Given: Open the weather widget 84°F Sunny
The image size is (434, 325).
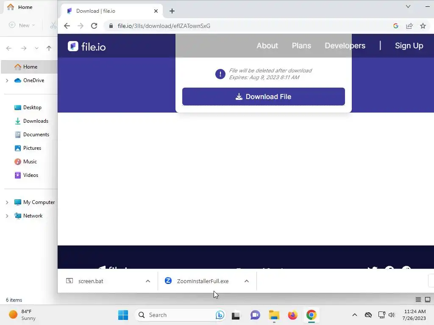Looking at the screenshot, I should (23, 315).
